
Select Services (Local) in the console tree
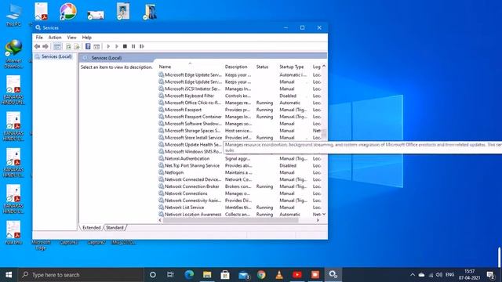[x=56, y=56]
